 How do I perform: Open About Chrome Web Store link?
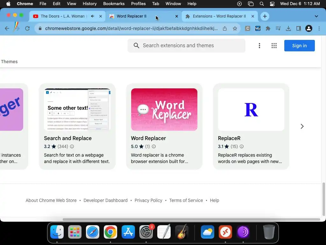51,200
